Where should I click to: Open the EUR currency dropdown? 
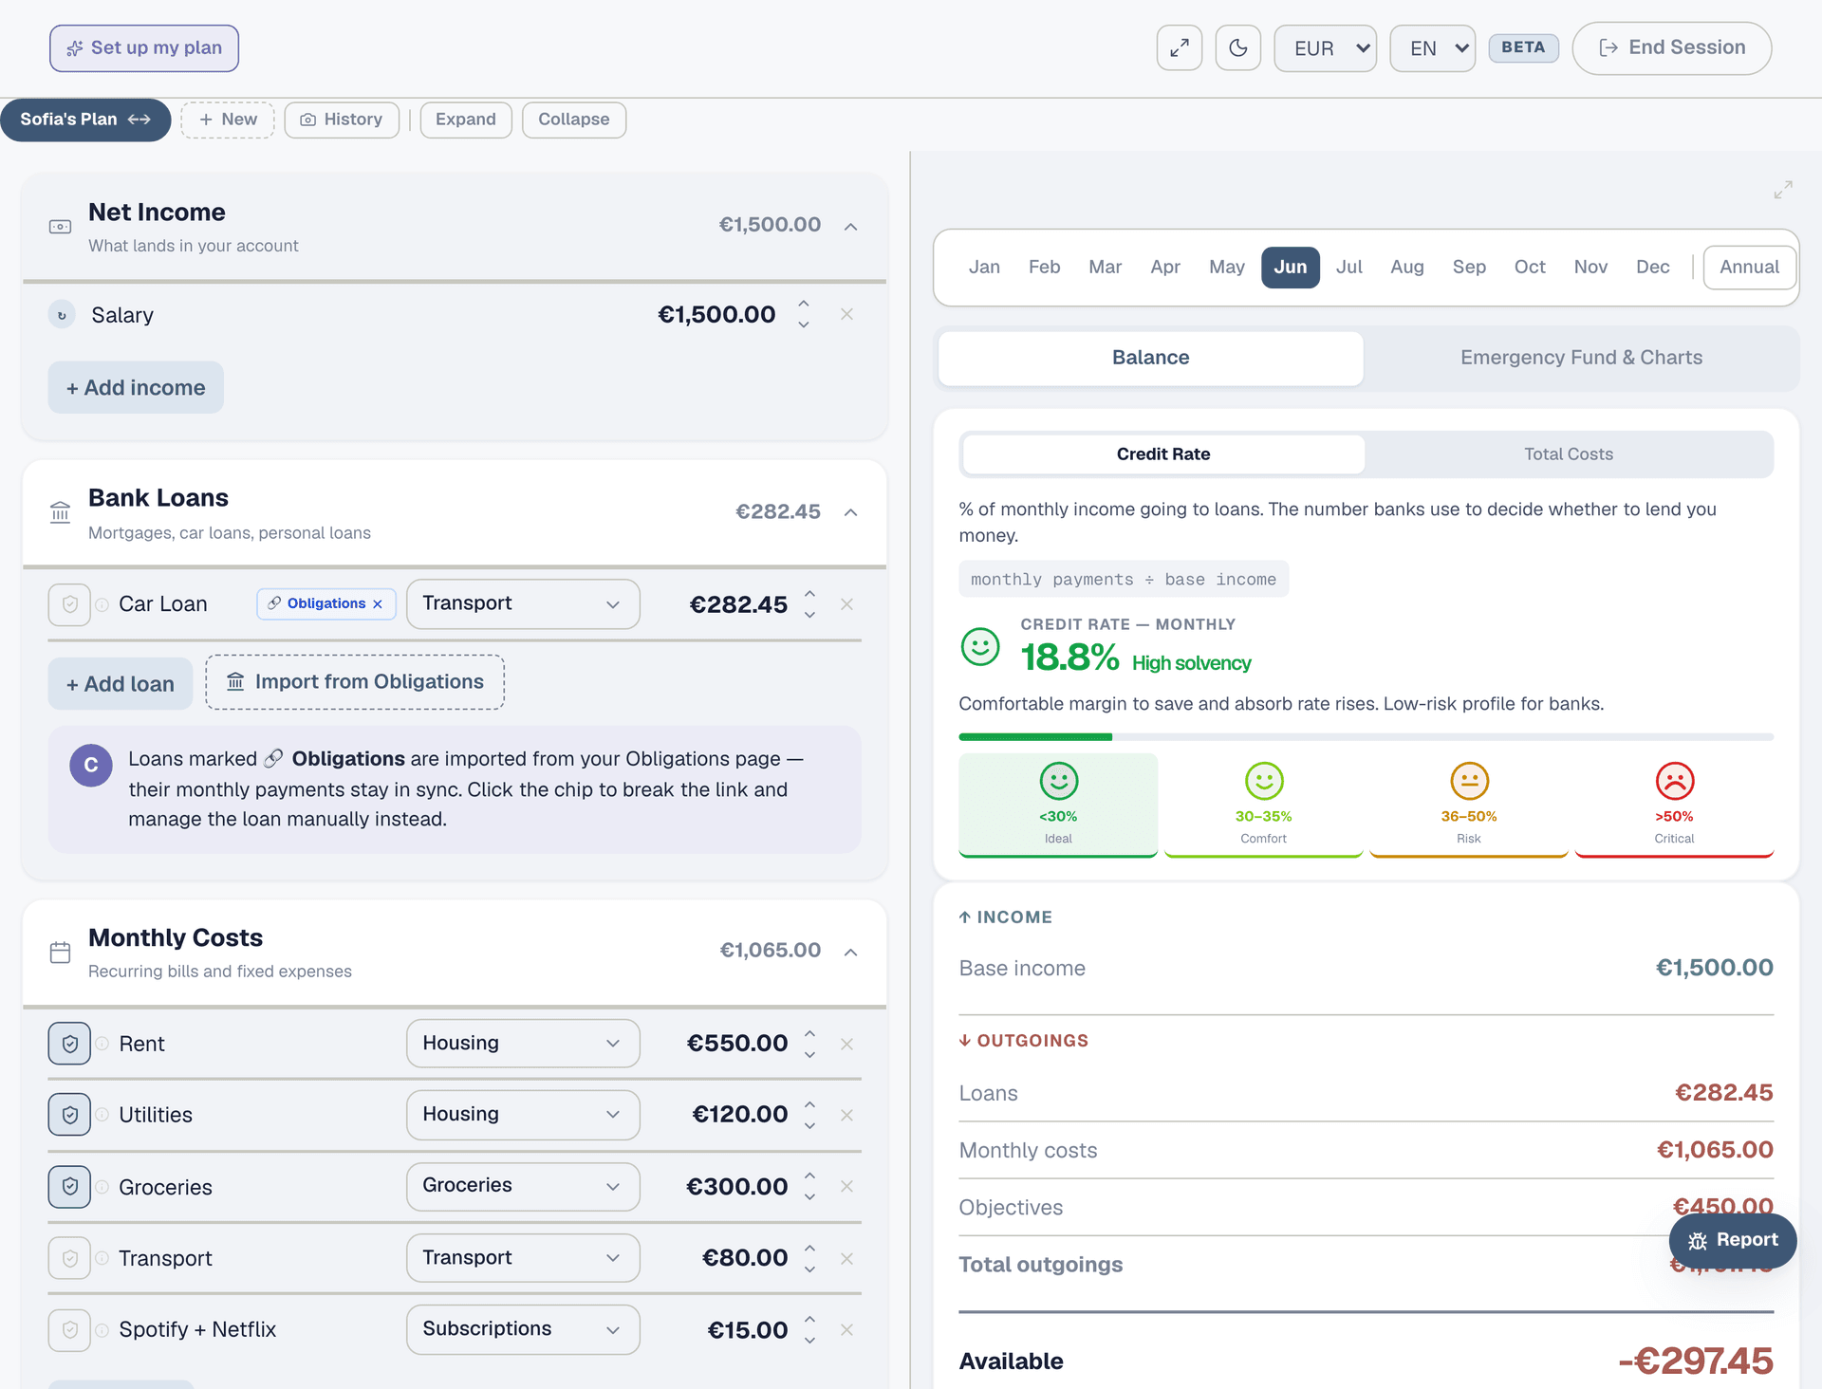click(1325, 48)
